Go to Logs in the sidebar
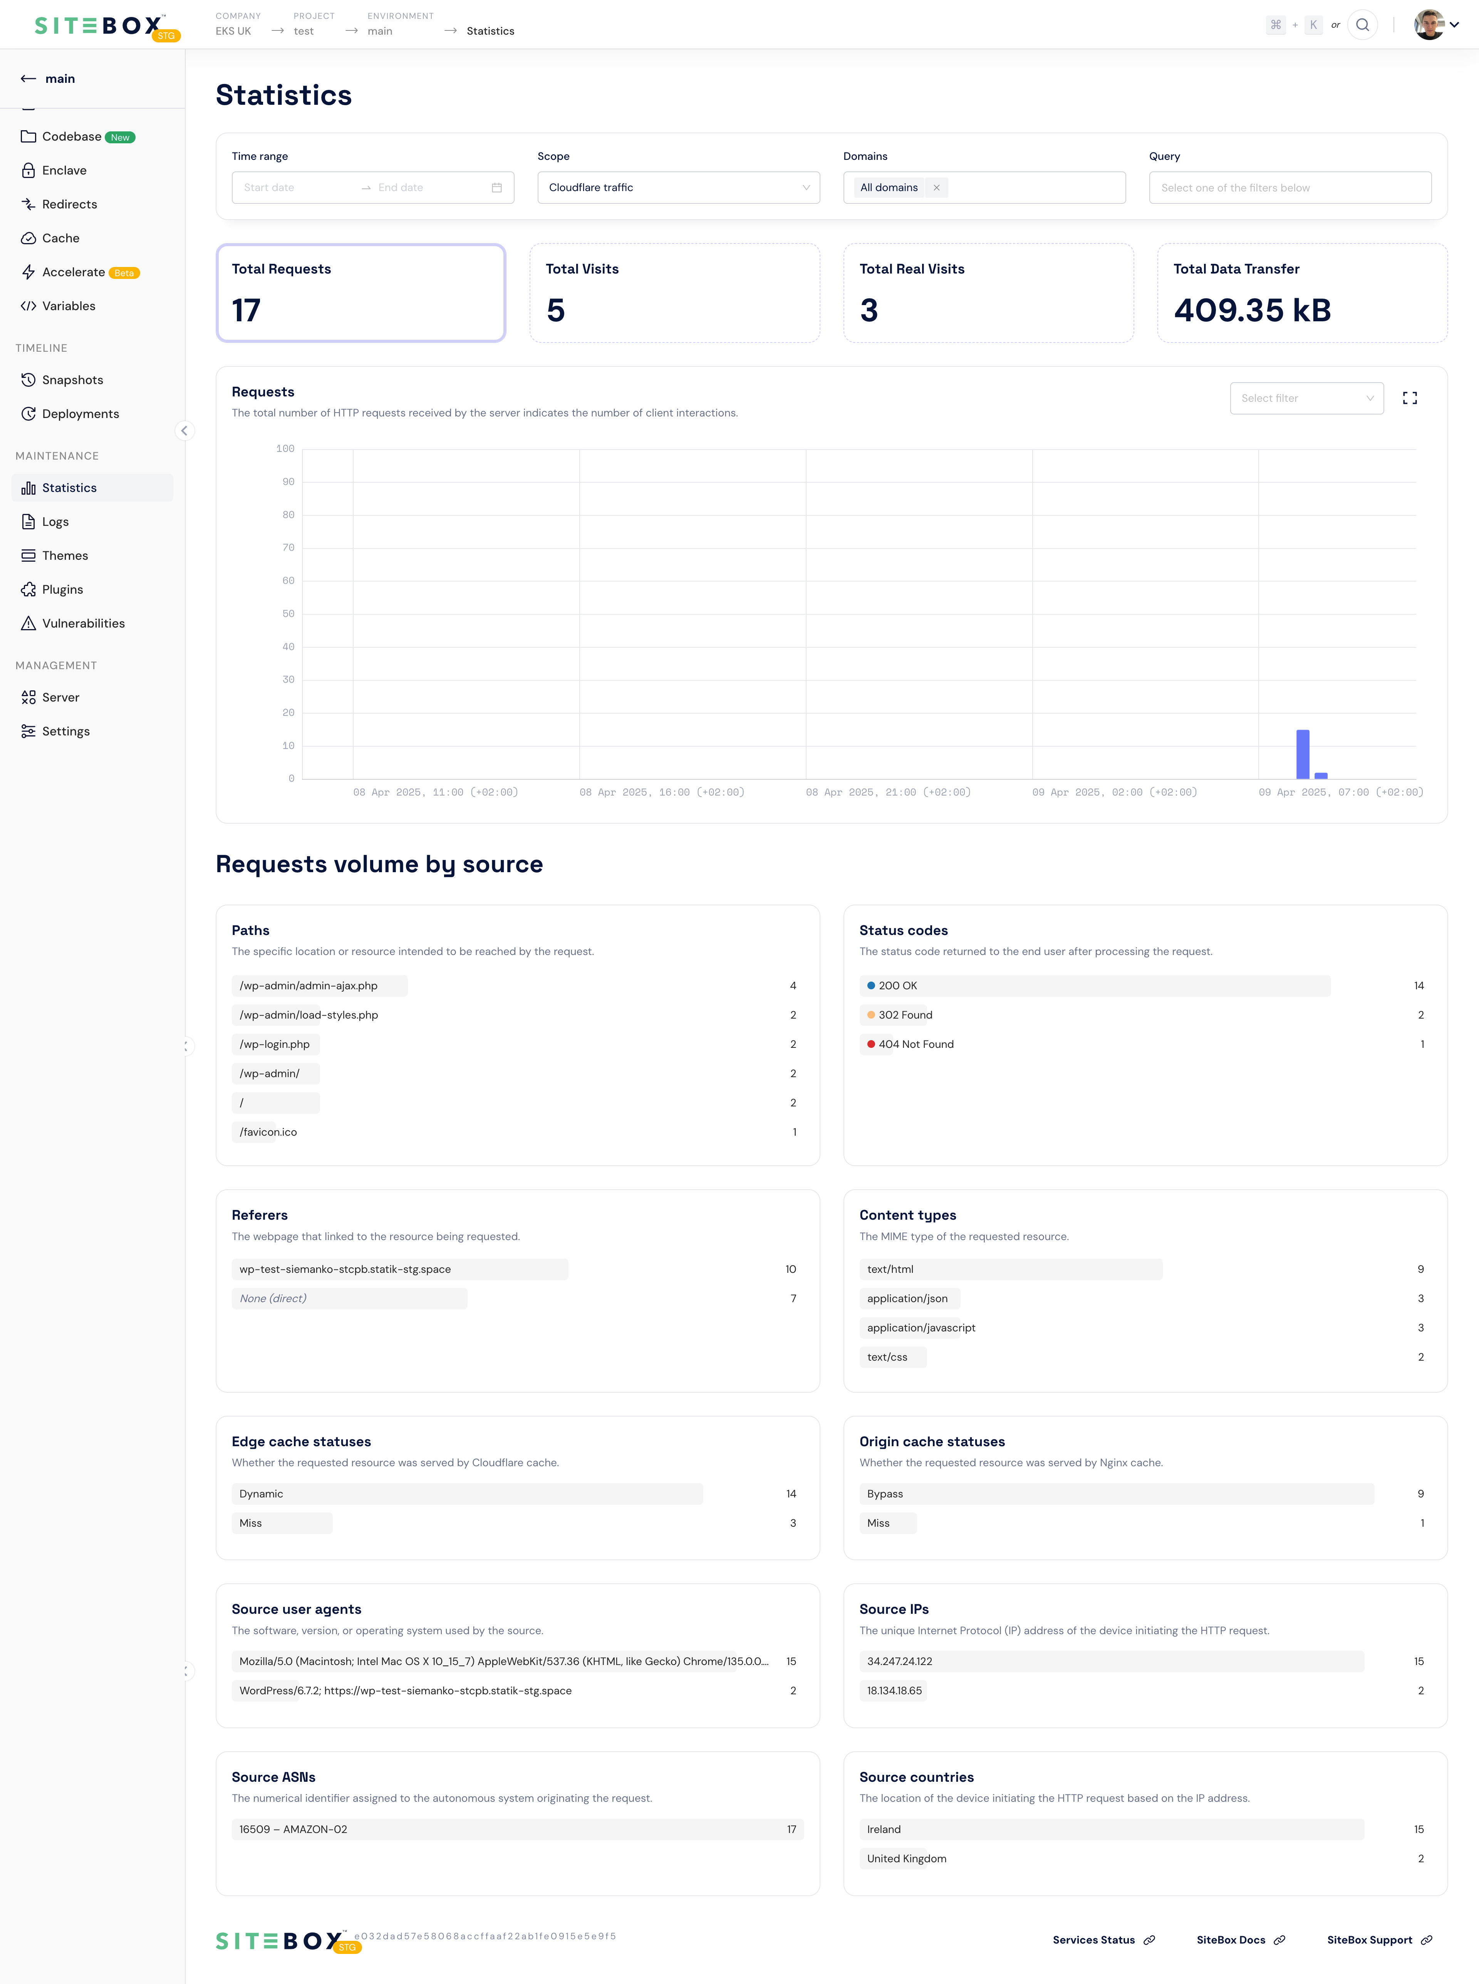The image size is (1479, 1984). pos(92,522)
